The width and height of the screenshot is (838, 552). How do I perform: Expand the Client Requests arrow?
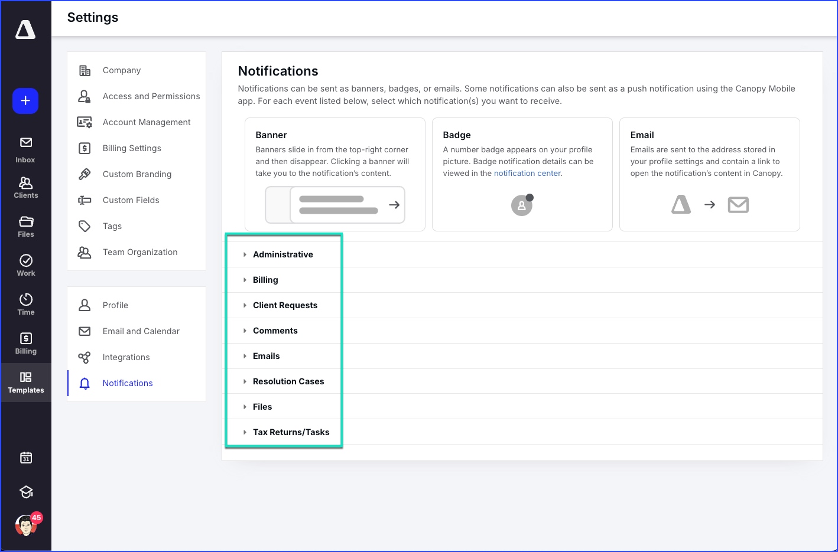point(245,305)
